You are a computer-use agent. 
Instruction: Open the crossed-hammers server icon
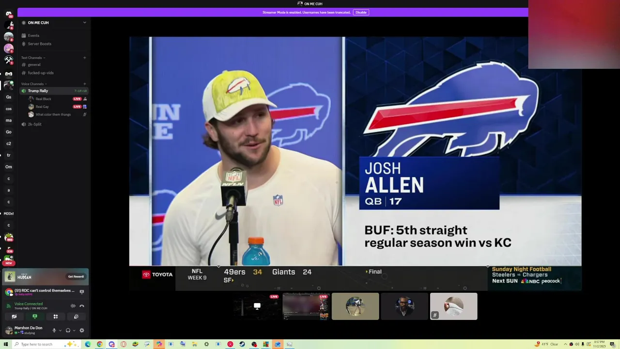[9, 60]
